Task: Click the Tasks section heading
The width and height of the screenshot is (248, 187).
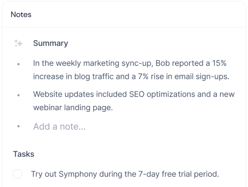Action: pos(23,154)
